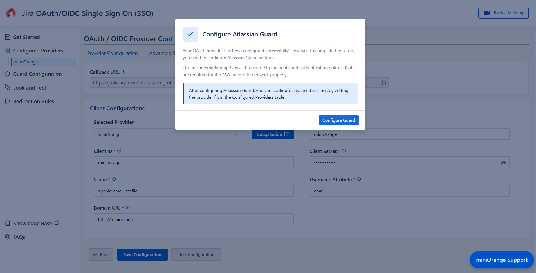Select the miniOrange provider sidebar entry
536x273 pixels.
[43, 62]
